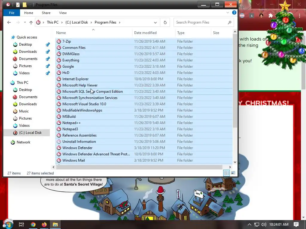Select the Windows Defender folder name

tap(77, 148)
